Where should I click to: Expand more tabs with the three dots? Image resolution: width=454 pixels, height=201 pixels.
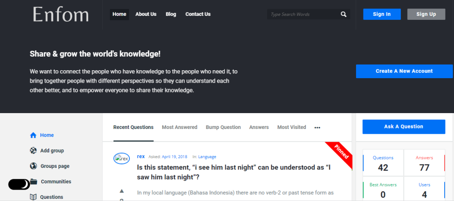point(317,128)
